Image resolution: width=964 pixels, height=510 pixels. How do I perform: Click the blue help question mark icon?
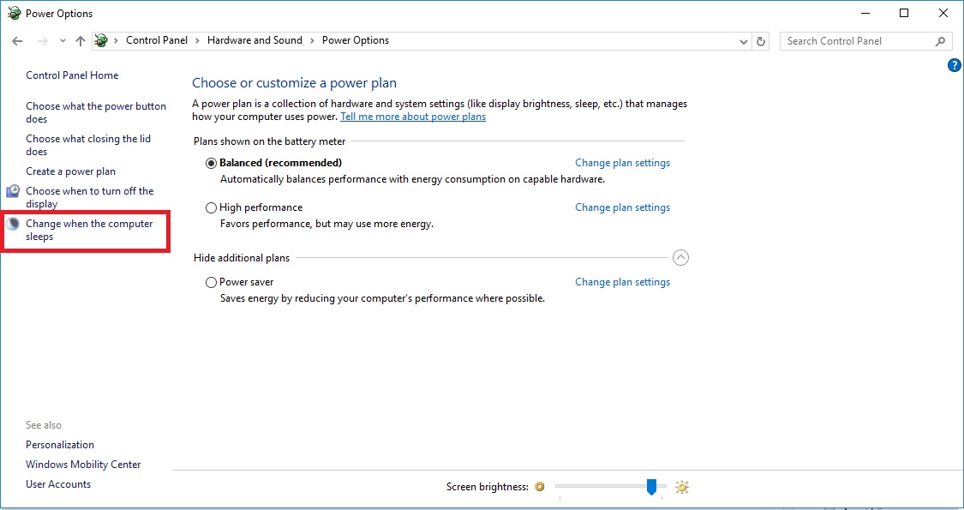tap(955, 65)
